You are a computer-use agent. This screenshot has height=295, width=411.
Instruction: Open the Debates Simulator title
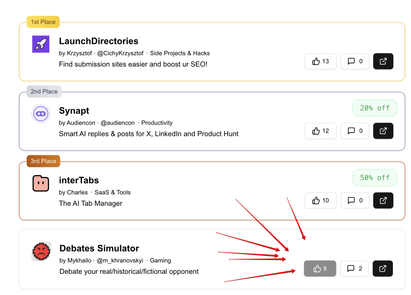pos(99,248)
